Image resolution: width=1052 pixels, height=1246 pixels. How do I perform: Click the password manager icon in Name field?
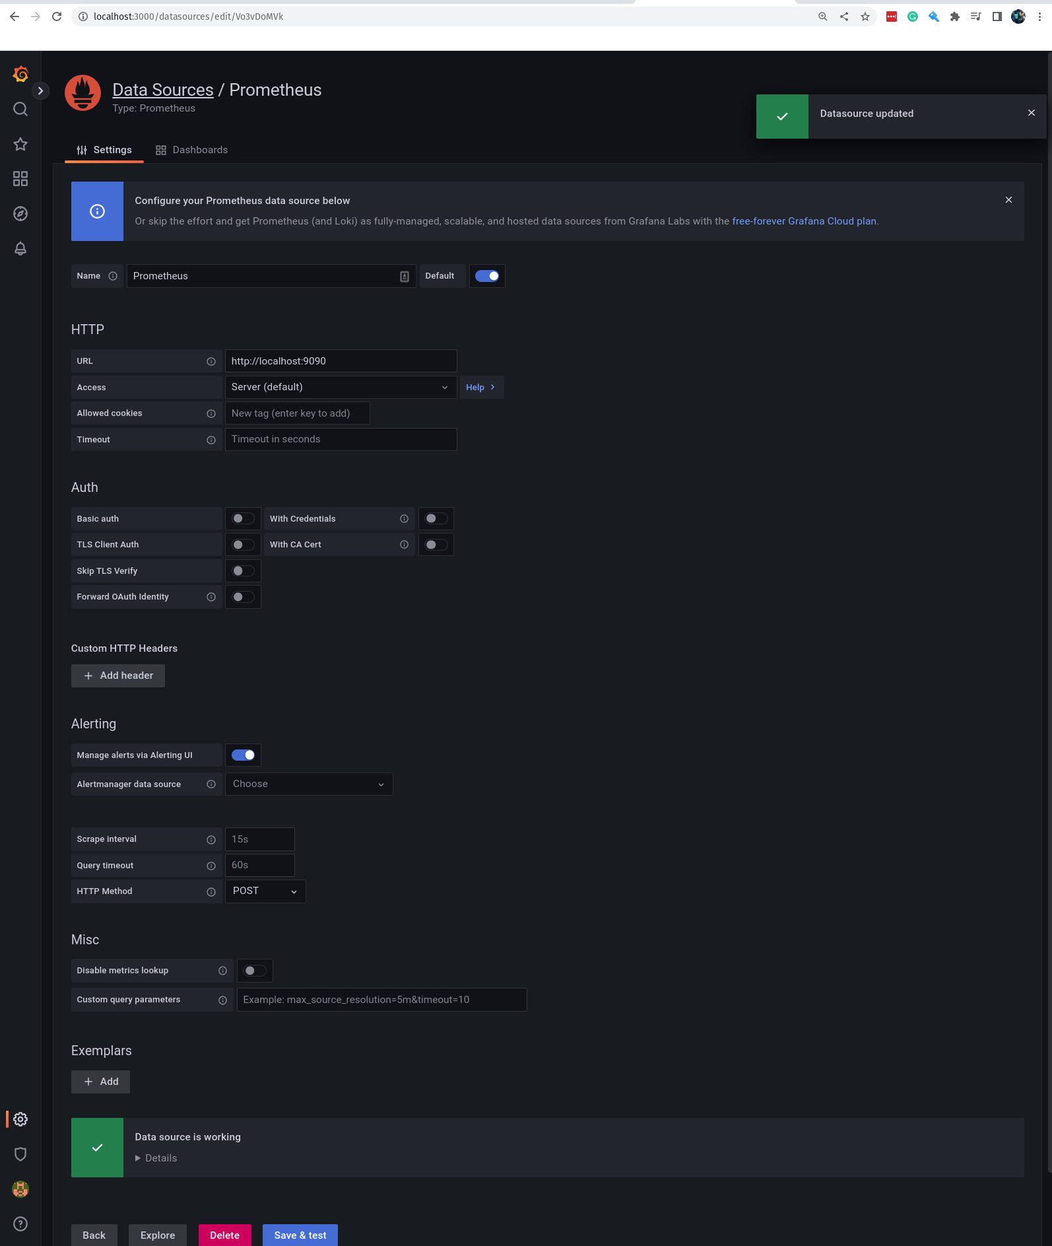click(405, 277)
